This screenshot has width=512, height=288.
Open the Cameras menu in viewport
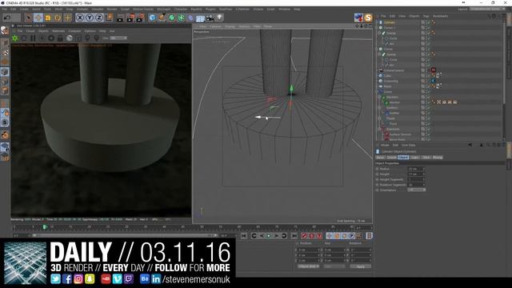point(215,26)
